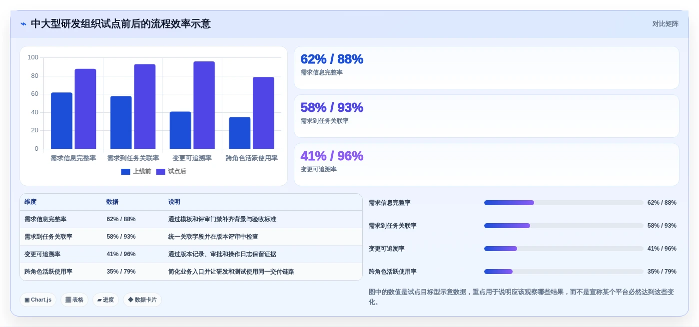Image resolution: width=699 pixels, height=327 pixels.
Task: Click the 数据 column header
Action: pos(112,202)
